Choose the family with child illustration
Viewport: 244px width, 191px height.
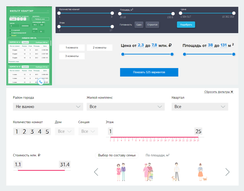pyautogui.click(x=148, y=172)
